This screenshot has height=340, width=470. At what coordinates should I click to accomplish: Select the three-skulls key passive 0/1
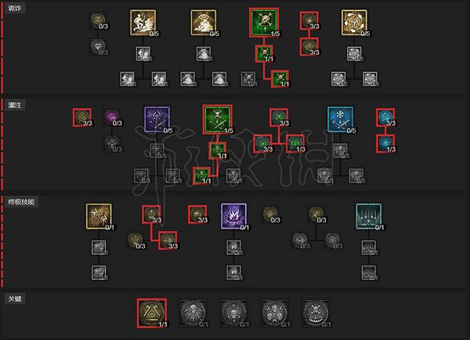[x=275, y=313]
